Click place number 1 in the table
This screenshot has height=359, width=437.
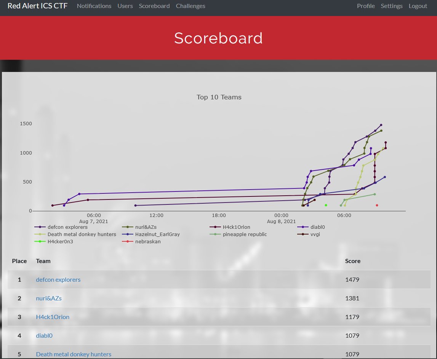19,280
